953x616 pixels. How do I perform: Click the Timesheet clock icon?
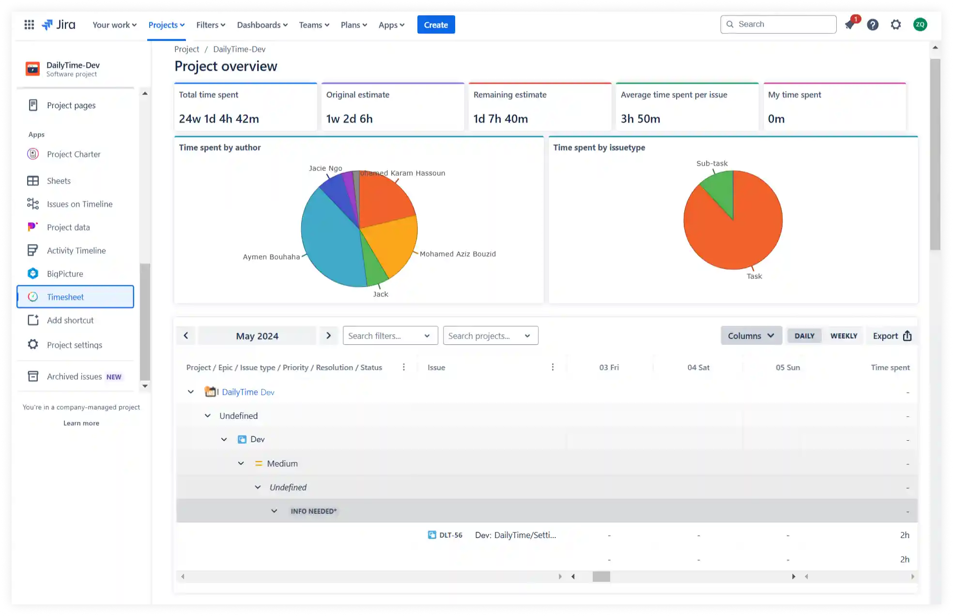(33, 297)
